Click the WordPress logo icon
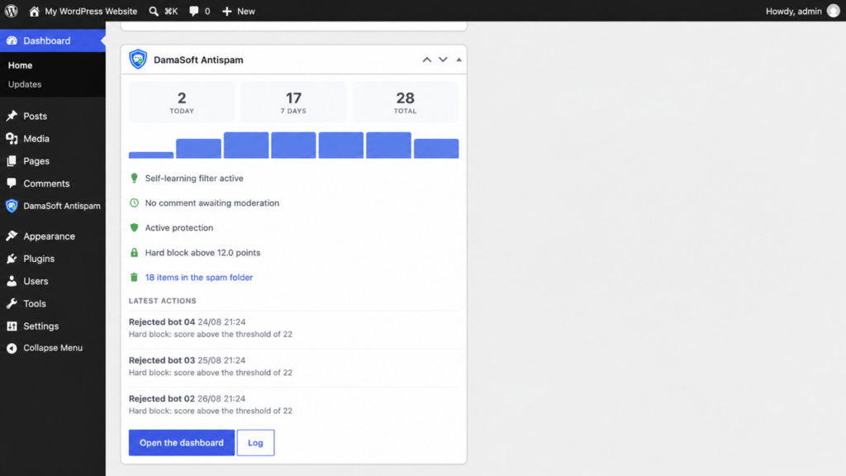The width and height of the screenshot is (846, 476). 12,11
